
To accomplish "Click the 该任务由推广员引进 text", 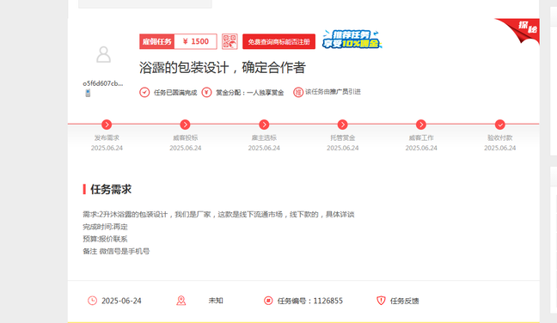I will (333, 92).
